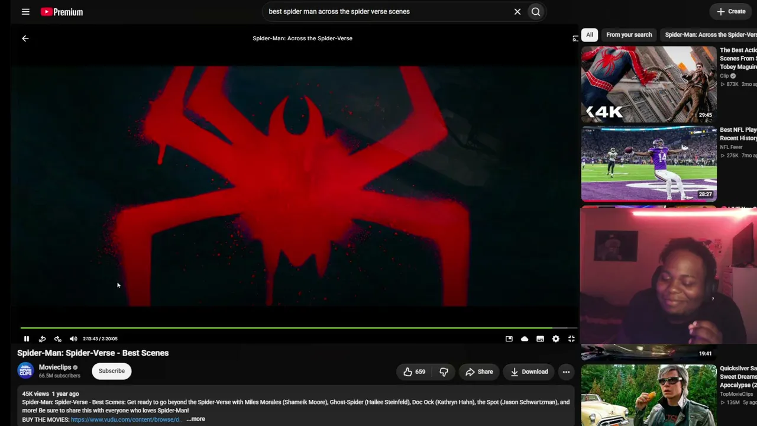Click the NFL Fever channel name
Viewport: 757px width, 426px height.
(x=731, y=147)
